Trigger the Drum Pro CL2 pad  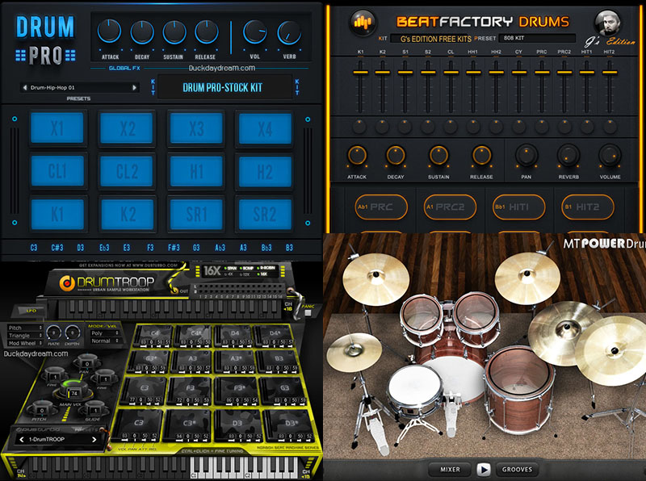click(x=127, y=171)
